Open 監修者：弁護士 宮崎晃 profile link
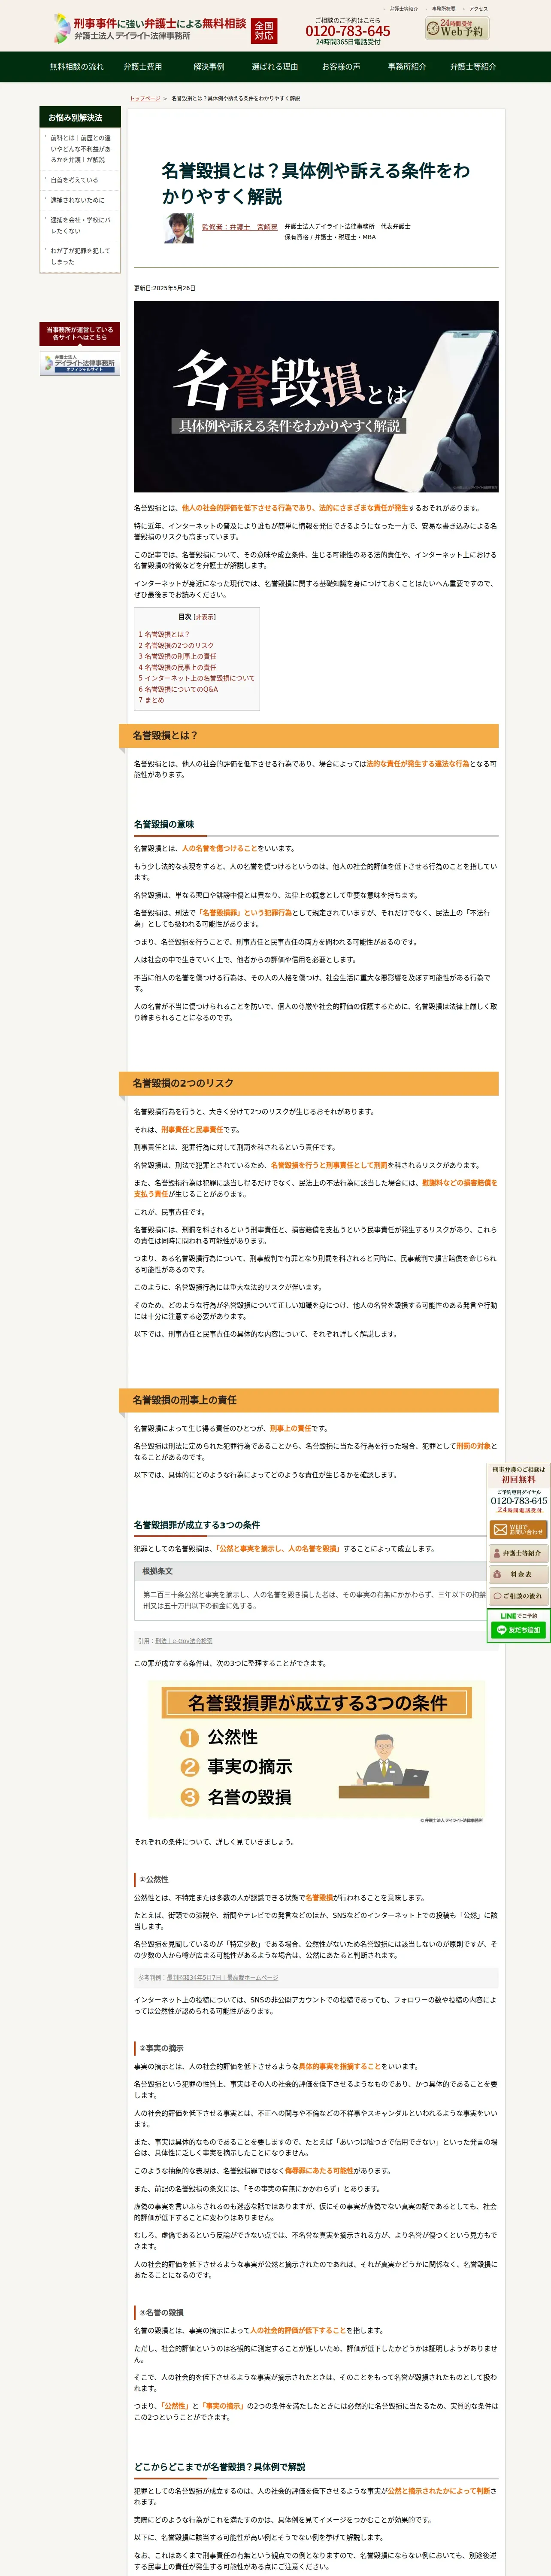Screen dimensions: 551x2576 pos(239,227)
